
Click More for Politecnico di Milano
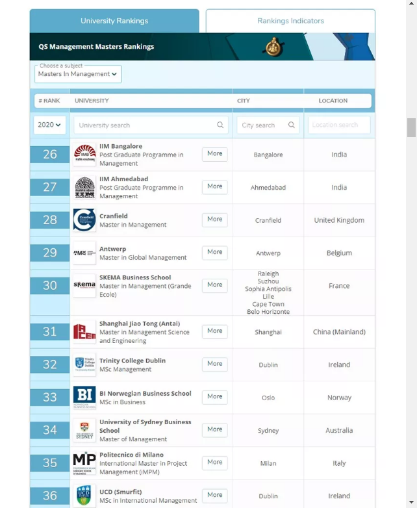tap(215, 463)
